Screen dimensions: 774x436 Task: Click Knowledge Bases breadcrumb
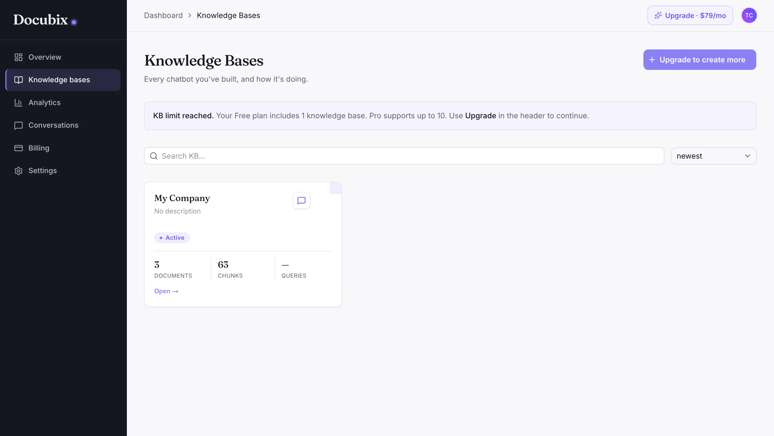[x=228, y=15]
